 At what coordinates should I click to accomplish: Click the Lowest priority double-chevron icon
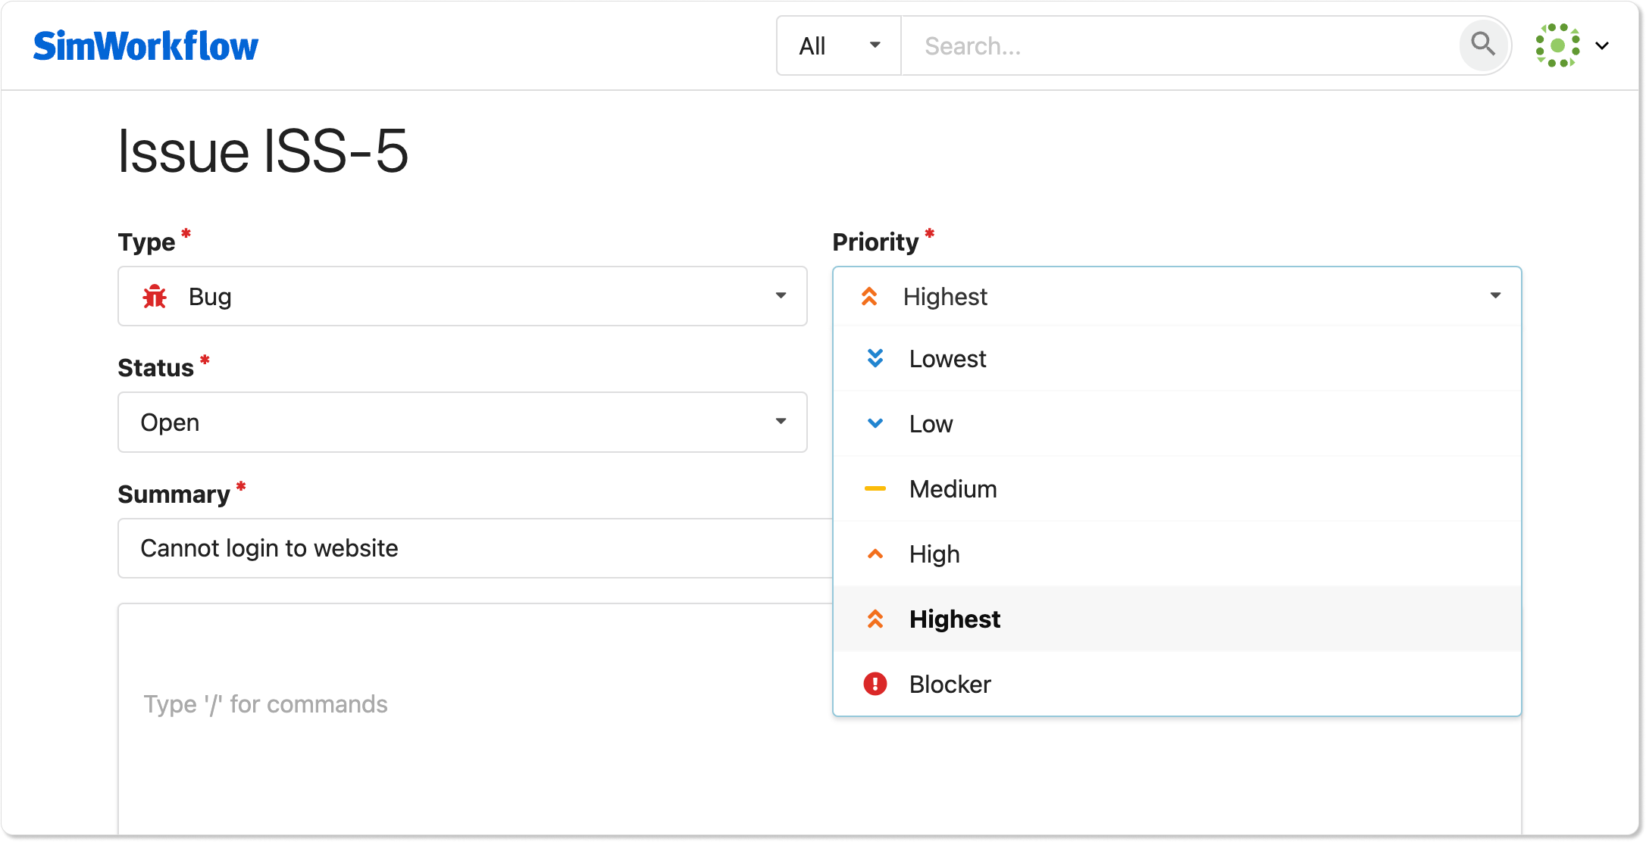click(875, 358)
